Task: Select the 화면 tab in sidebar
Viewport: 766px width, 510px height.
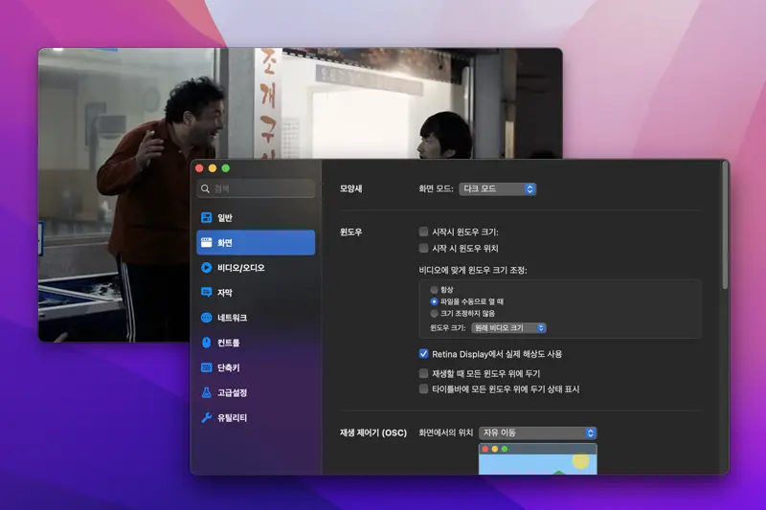Action: [x=255, y=243]
